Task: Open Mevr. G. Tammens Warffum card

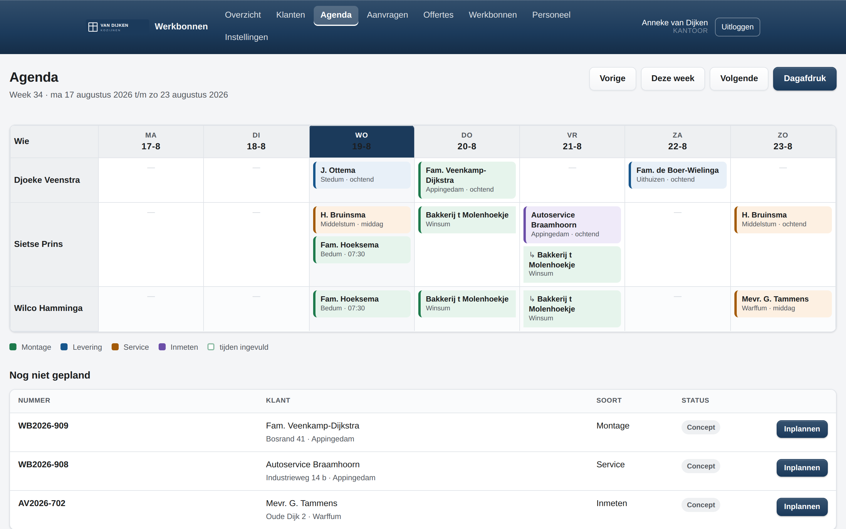Action: (x=783, y=304)
